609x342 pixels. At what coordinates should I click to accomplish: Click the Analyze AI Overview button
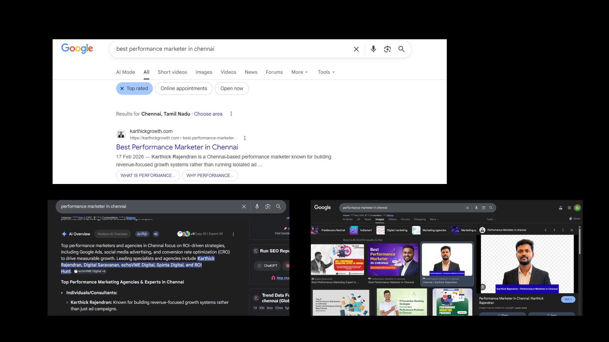coord(113,234)
